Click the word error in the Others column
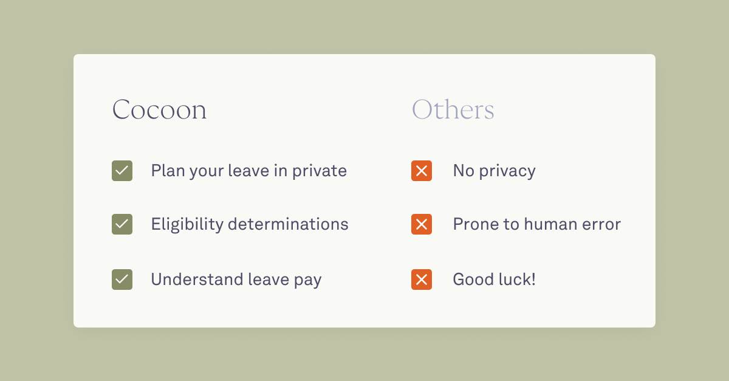This screenshot has width=729, height=381. click(x=601, y=225)
